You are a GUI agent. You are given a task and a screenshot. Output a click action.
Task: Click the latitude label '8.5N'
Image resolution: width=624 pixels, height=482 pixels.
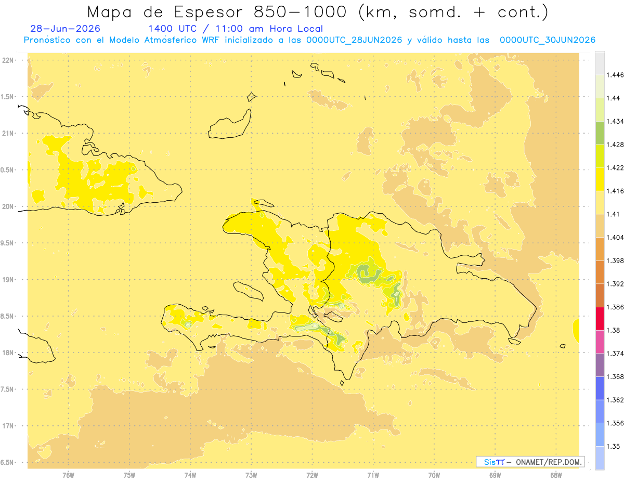(7, 316)
